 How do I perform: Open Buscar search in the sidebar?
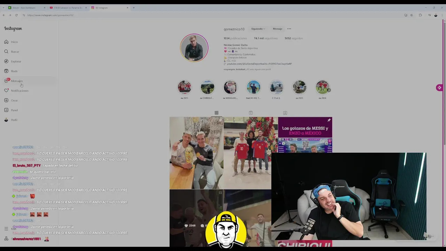[11, 52]
